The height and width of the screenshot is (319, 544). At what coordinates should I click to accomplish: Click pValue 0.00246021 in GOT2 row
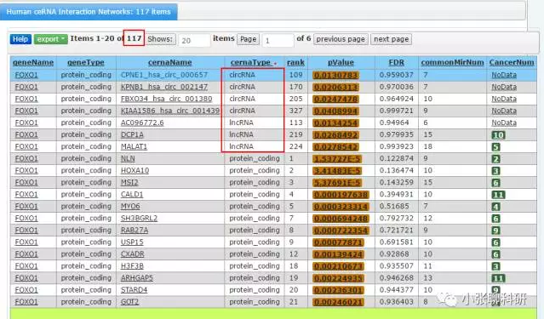338,302
